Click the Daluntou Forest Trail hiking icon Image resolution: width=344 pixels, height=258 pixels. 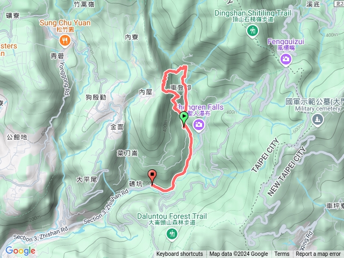172,234
